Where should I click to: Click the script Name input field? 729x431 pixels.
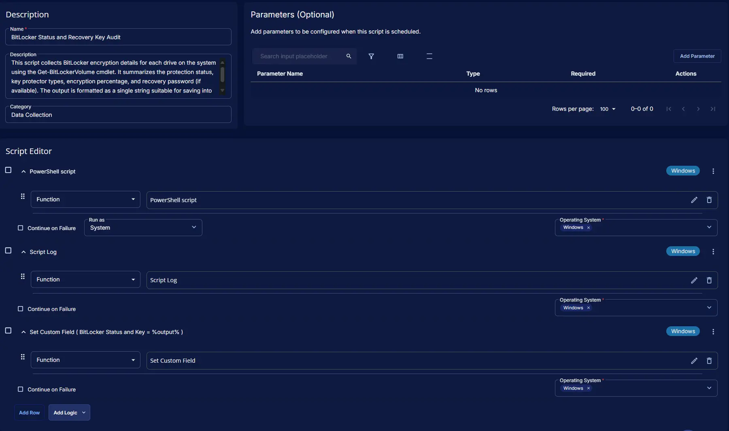click(118, 37)
